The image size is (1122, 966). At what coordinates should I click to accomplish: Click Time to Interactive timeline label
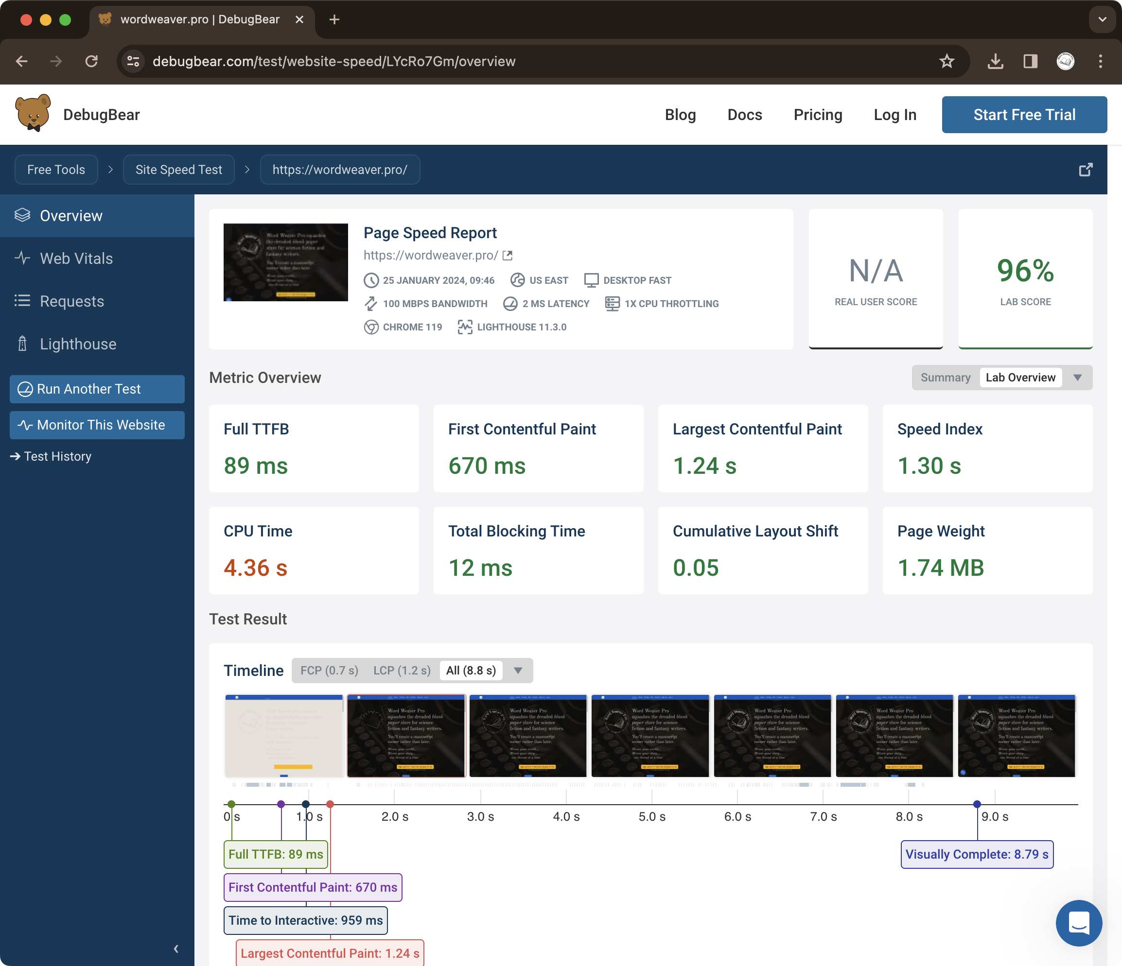pyautogui.click(x=305, y=920)
